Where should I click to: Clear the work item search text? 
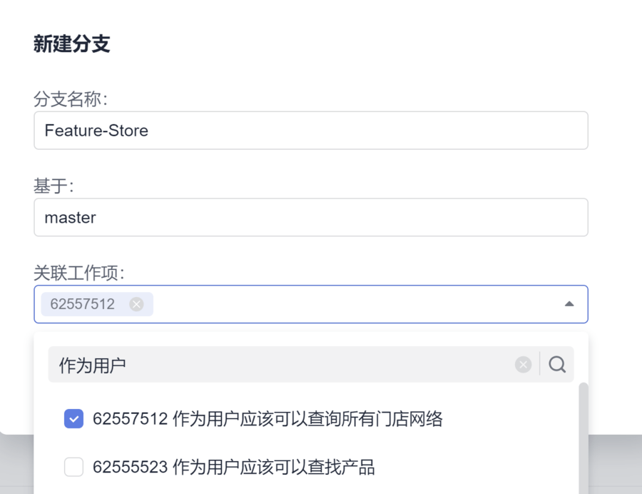pos(524,365)
